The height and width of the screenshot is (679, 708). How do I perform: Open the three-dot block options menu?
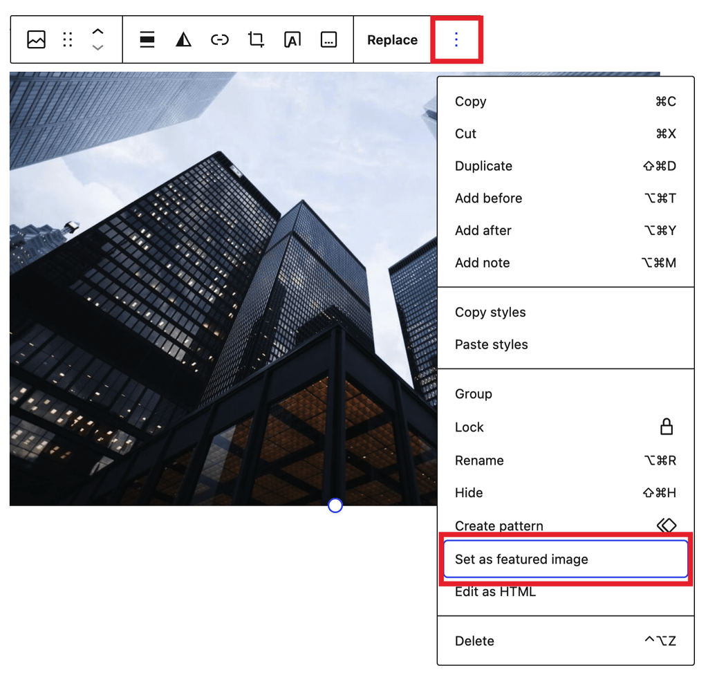456,39
